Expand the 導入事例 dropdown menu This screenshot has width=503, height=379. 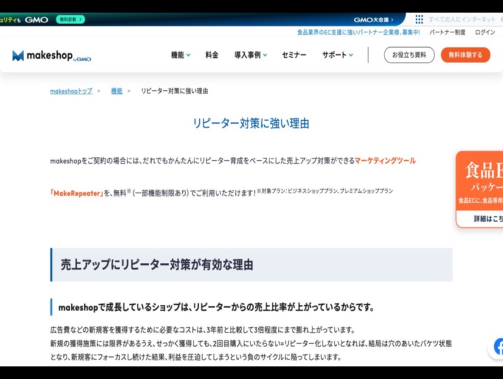(x=251, y=55)
